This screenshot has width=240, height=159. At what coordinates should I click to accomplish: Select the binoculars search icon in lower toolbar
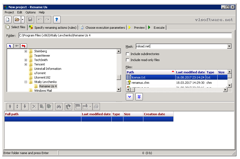click(59, 106)
